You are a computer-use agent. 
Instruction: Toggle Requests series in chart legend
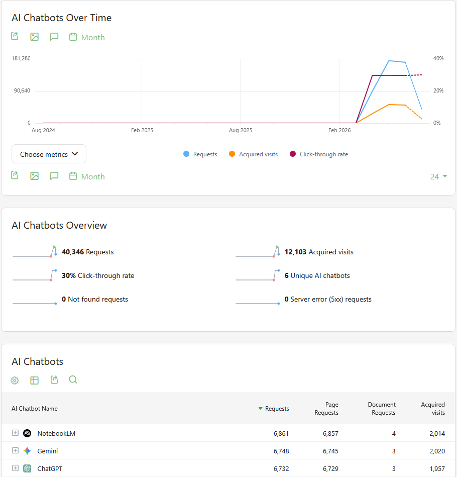[200, 154]
